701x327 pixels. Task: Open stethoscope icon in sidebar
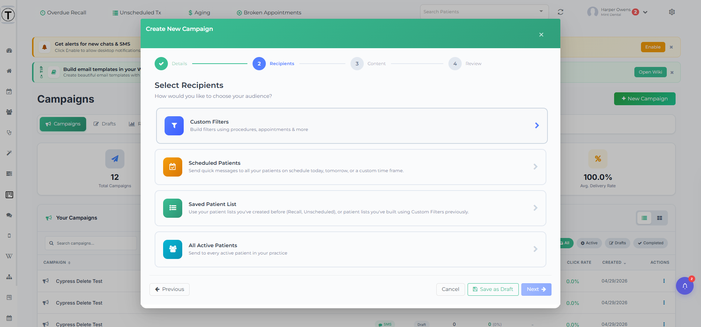click(x=9, y=132)
